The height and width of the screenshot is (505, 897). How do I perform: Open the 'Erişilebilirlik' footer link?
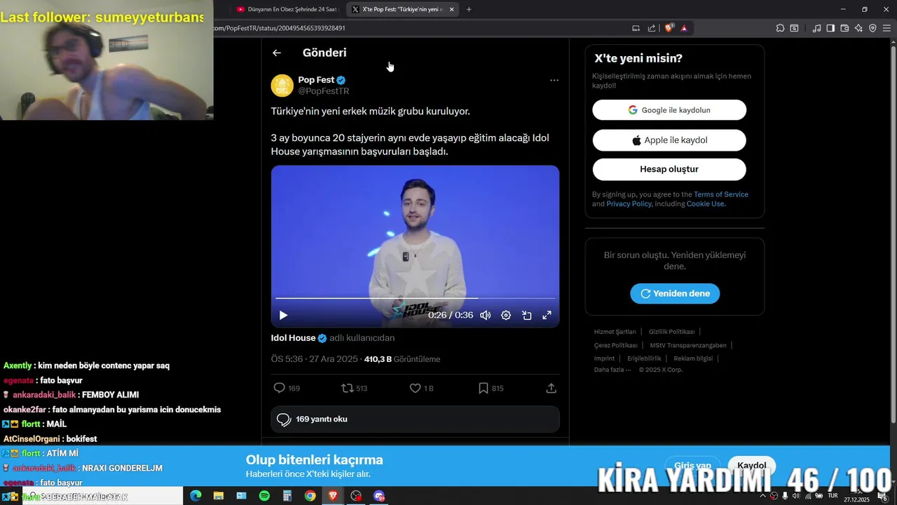644,358
